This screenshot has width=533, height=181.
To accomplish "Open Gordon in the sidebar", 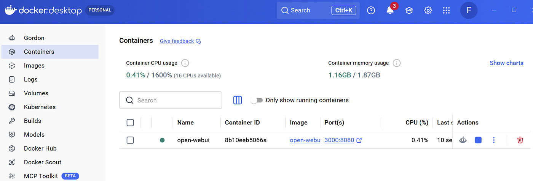I will pos(50,38).
